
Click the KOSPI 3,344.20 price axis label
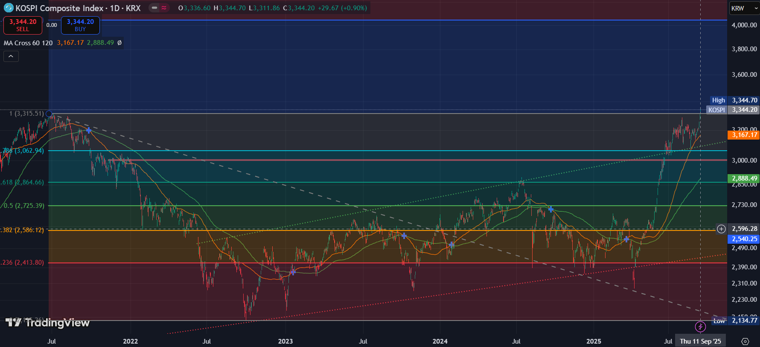(x=733, y=110)
